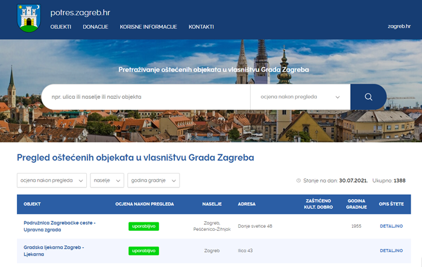Open Gradska ljekarna Zagreb - Ljekarna entry
This screenshot has height=267, width=422.
(x=54, y=251)
